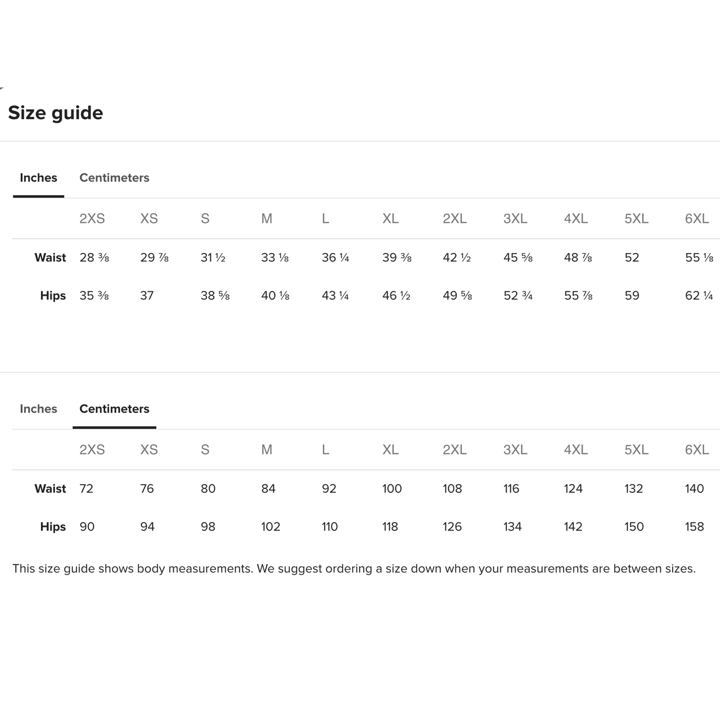Click the 158 hips centimeter cell
Image resolution: width=720 pixels, height=720 pixels.
(x=694, y=527)
